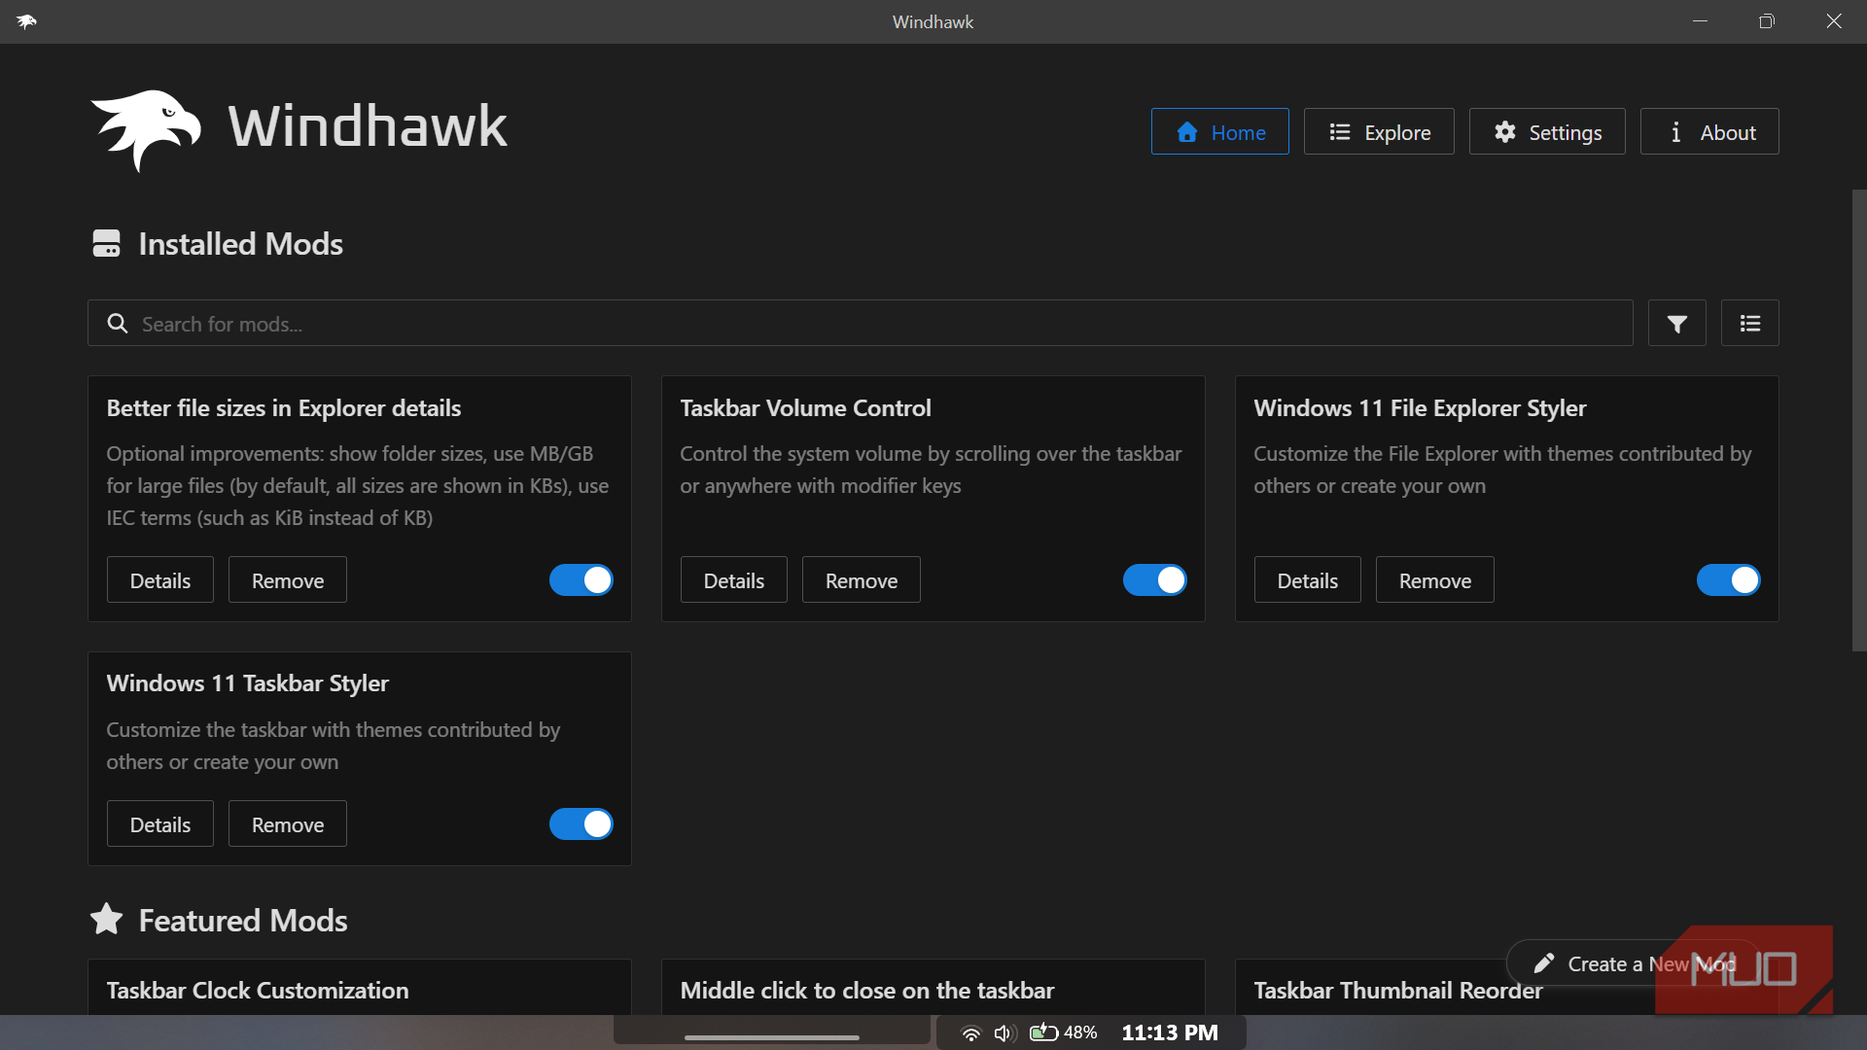Click the Windhawk hawk logo
The width and height of the screenshot is (1867, 1050).
coord(146,130)
